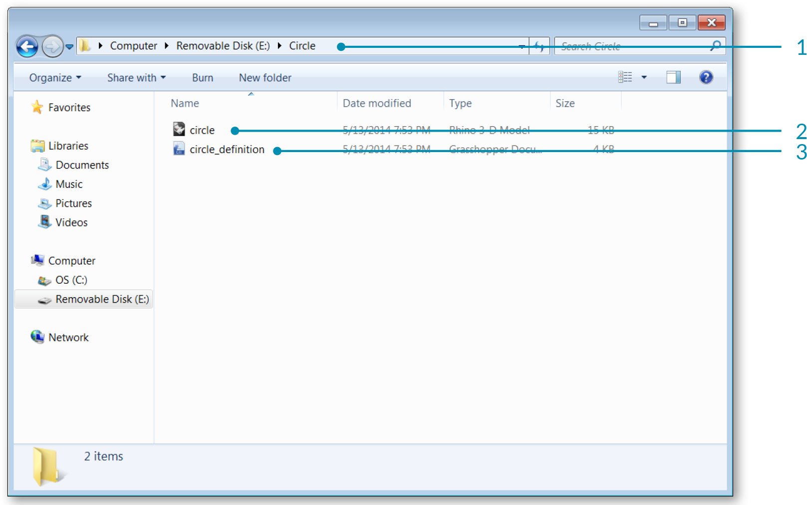Open Documents library in sidebar

coord(82,165)
